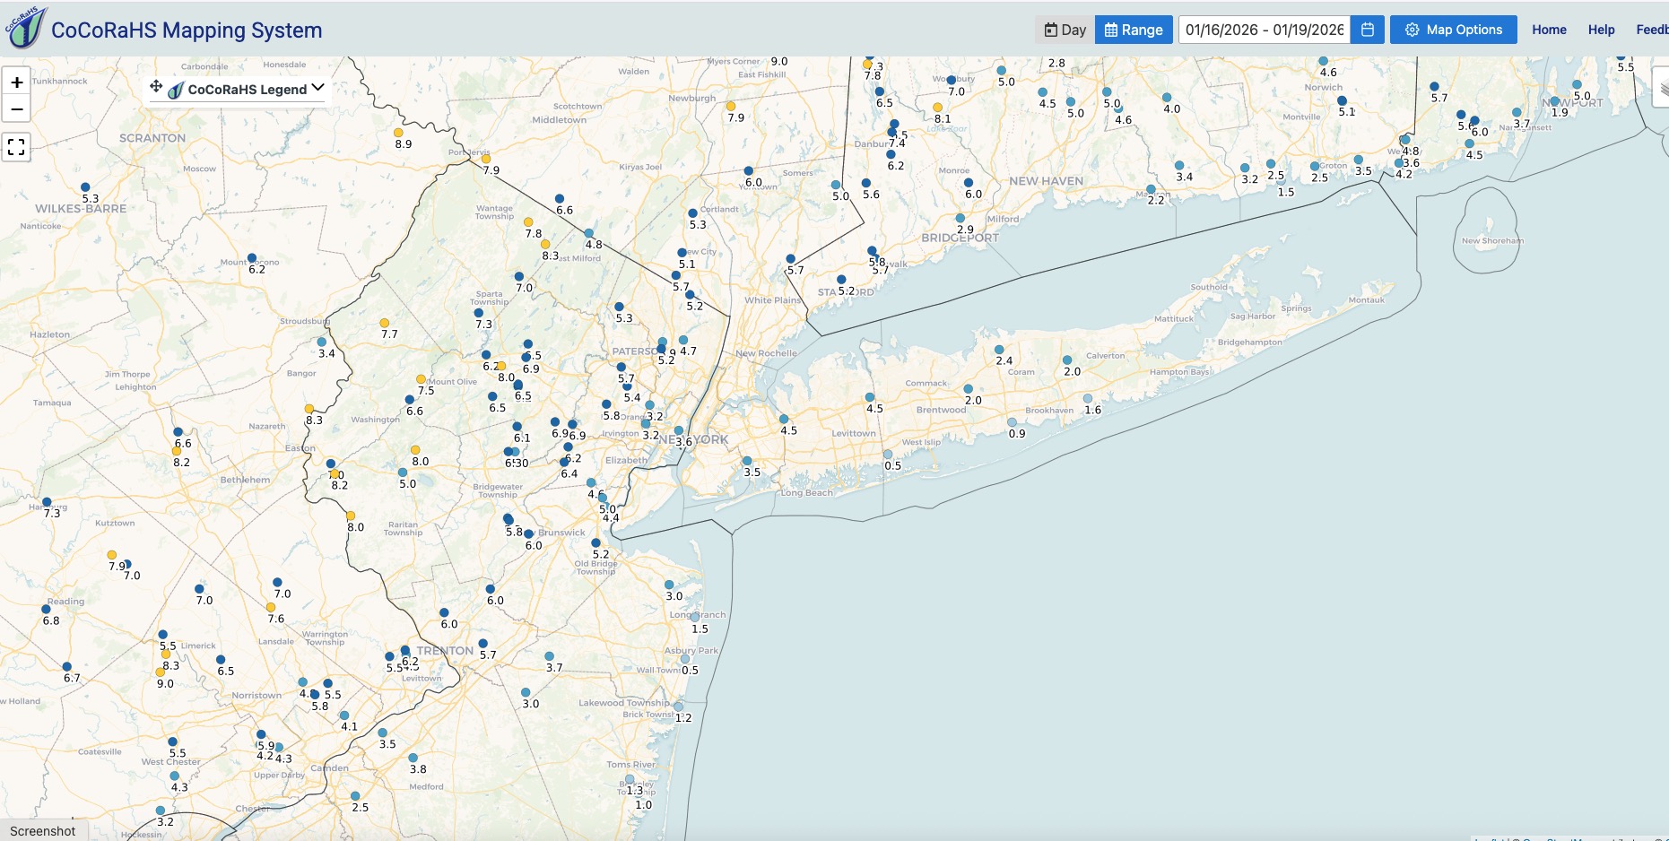Click the 9.0 station marker near Myers Corner

pyautogui.click(x=778, y=62)
